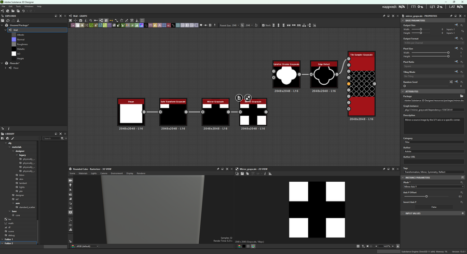This screenshot has height=254, width=467.
Task: Click the filter icon in Library search
Action: [x=62, y=139]
